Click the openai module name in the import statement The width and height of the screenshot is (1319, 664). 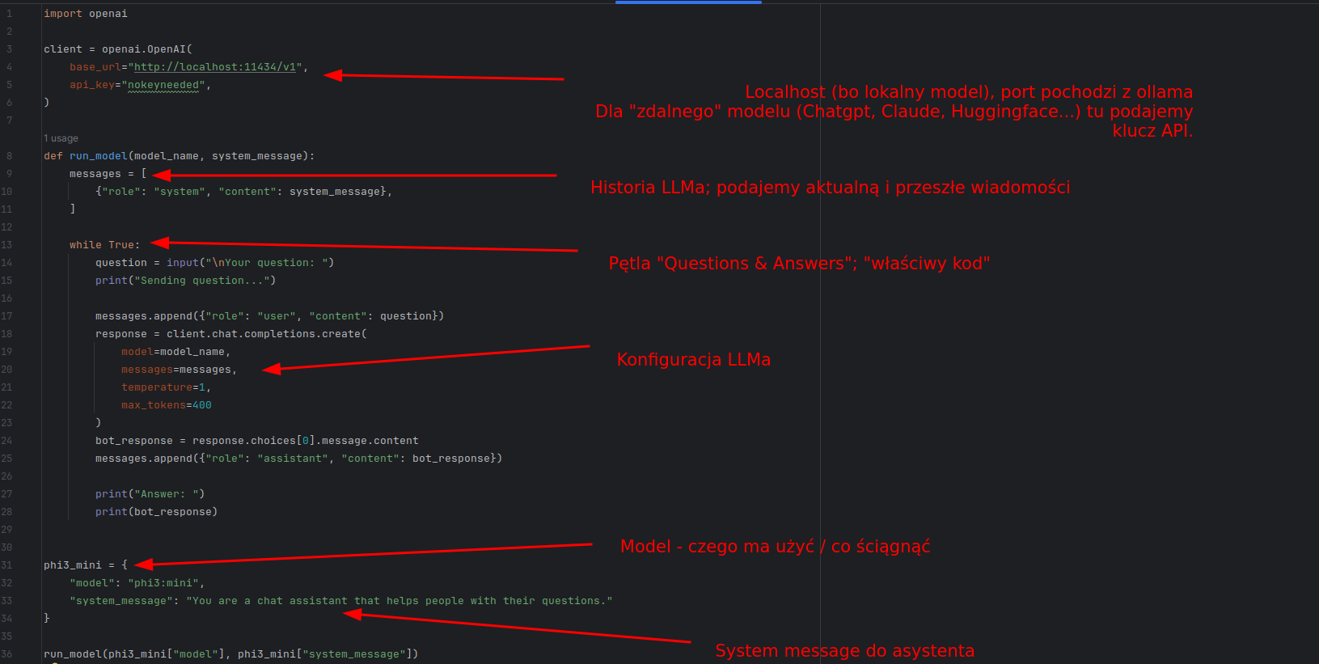108,14
